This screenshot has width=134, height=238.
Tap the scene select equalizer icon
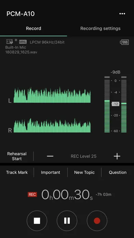10,42
